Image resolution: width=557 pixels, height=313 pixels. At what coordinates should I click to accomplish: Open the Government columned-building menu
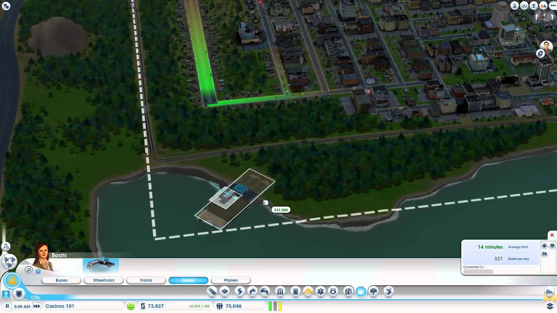click(280, 291)
